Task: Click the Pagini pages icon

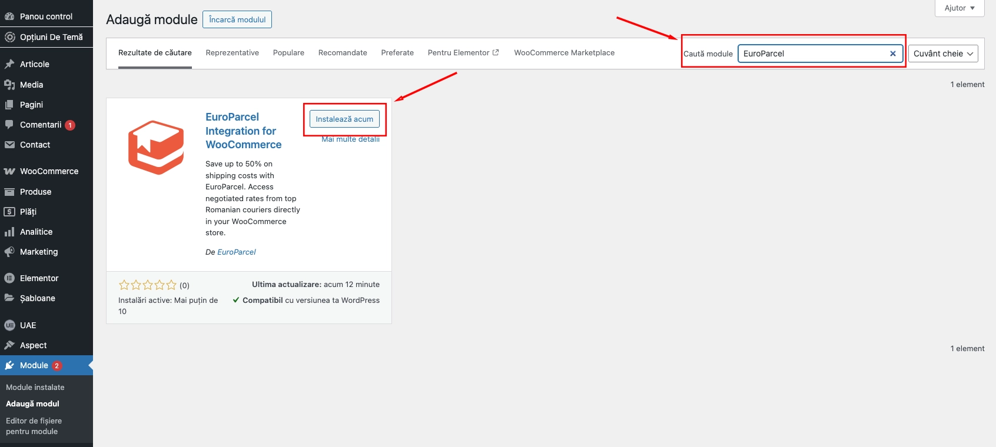Action: click(x=9, y=105)
